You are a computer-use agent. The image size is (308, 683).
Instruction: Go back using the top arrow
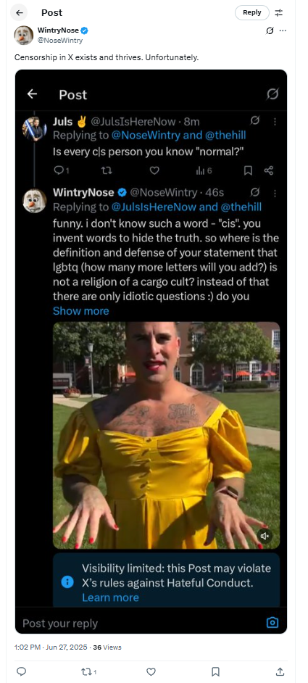pos(19,12)
